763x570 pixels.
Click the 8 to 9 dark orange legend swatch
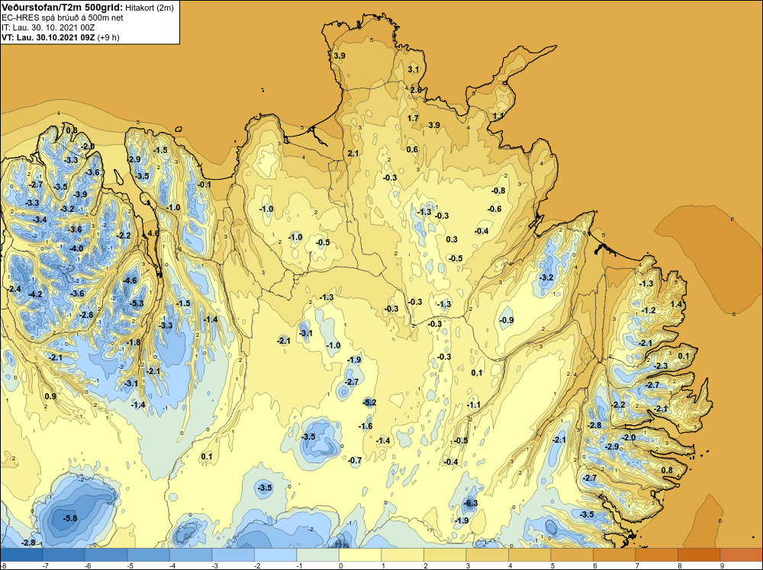pyautogui.click(x=699, y=555)
